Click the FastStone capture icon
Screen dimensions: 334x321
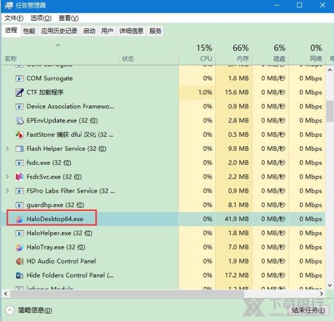point(20,135)
